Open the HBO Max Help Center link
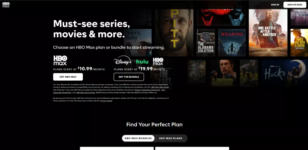Image resolution: width=308 pixels, height=150 pixels. click(160, 87)
